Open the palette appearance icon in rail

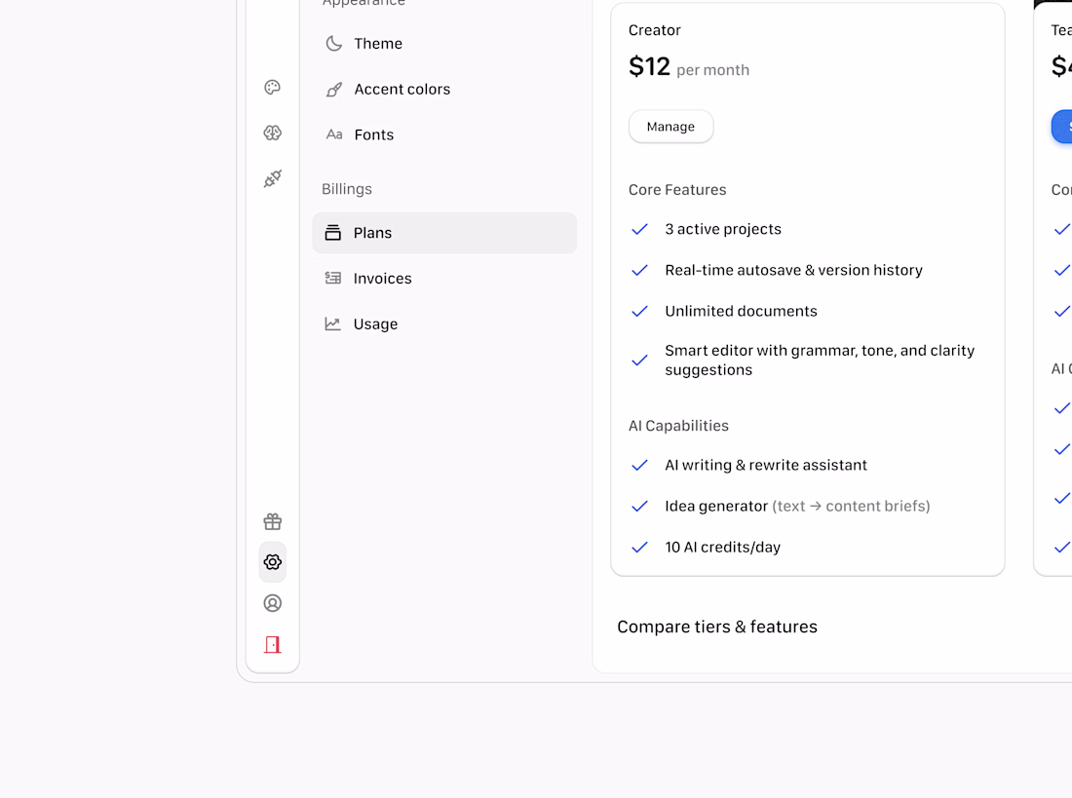[x=273, y=88]
